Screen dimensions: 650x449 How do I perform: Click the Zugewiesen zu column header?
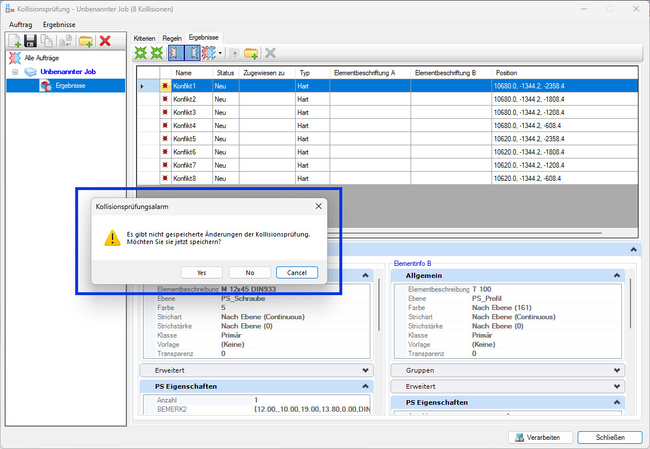[x=268, y=73]
